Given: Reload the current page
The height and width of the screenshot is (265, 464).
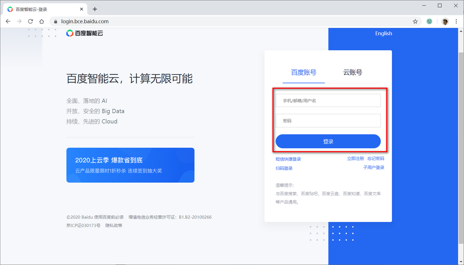Looking at the screenshot, I should click(x=30, y=21).
